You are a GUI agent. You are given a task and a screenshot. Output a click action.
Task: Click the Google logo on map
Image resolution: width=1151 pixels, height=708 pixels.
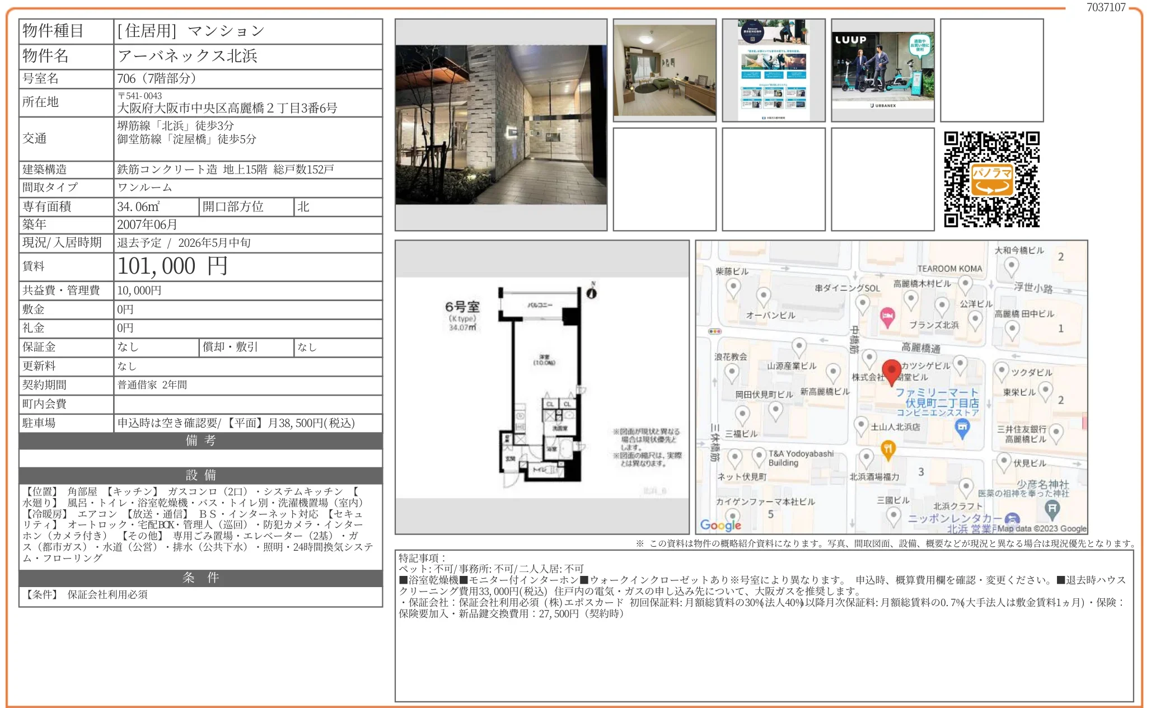720,525
